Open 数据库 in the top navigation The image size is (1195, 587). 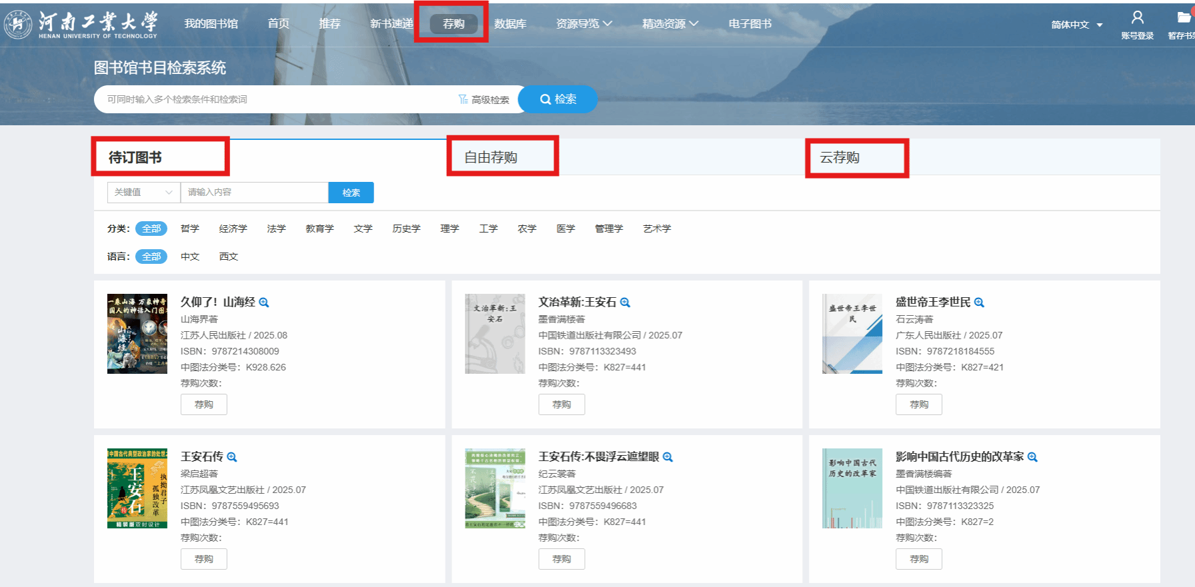[x=510, y=24]
